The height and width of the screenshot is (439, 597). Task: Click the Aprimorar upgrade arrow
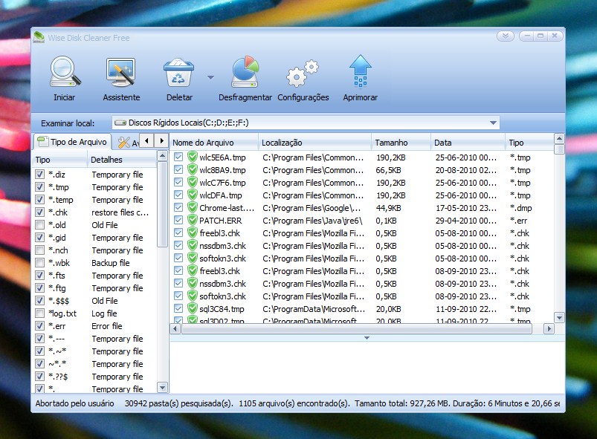click(x=360, y=71)
